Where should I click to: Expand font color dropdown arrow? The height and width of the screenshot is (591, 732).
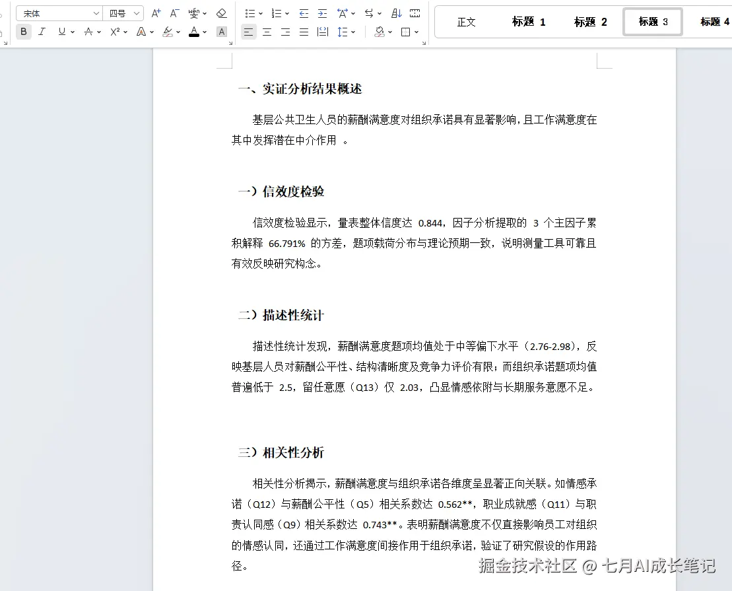point(205,32)
